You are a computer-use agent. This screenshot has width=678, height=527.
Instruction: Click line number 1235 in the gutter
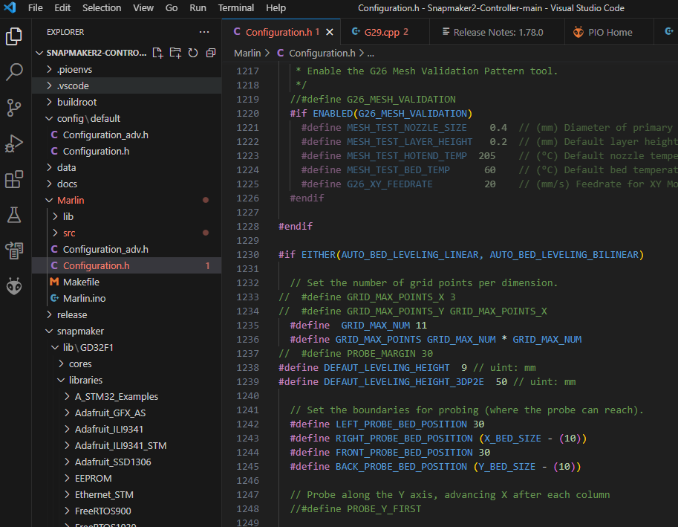(x=248, y=325)
